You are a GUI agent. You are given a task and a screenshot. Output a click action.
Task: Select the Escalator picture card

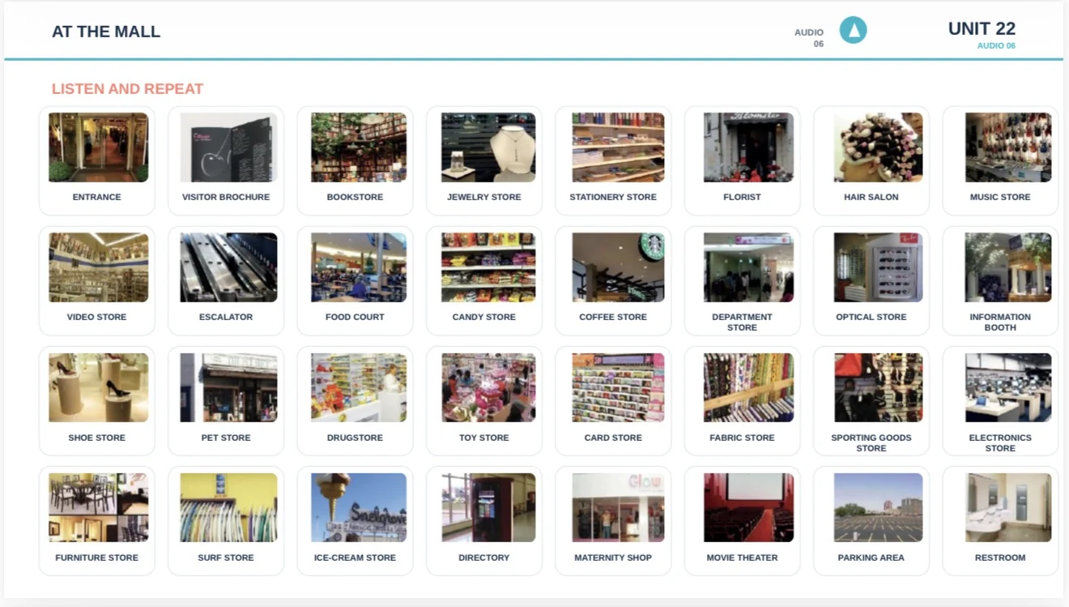[x=226, y=280]
